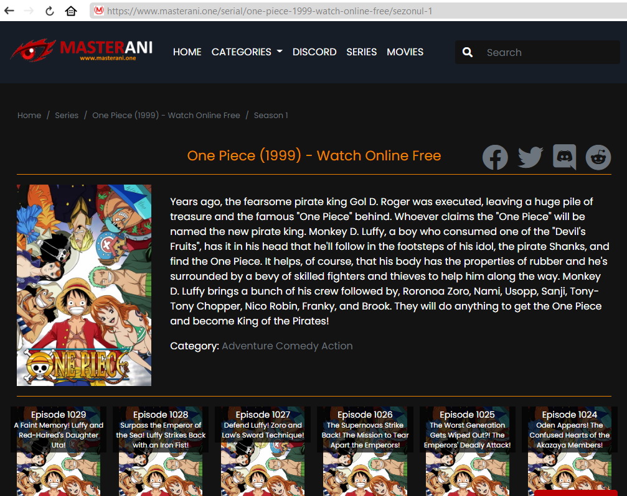Share on Facebook icon
Screen dimensions: 627x496
pyautogui.click(x=495, y=157)
